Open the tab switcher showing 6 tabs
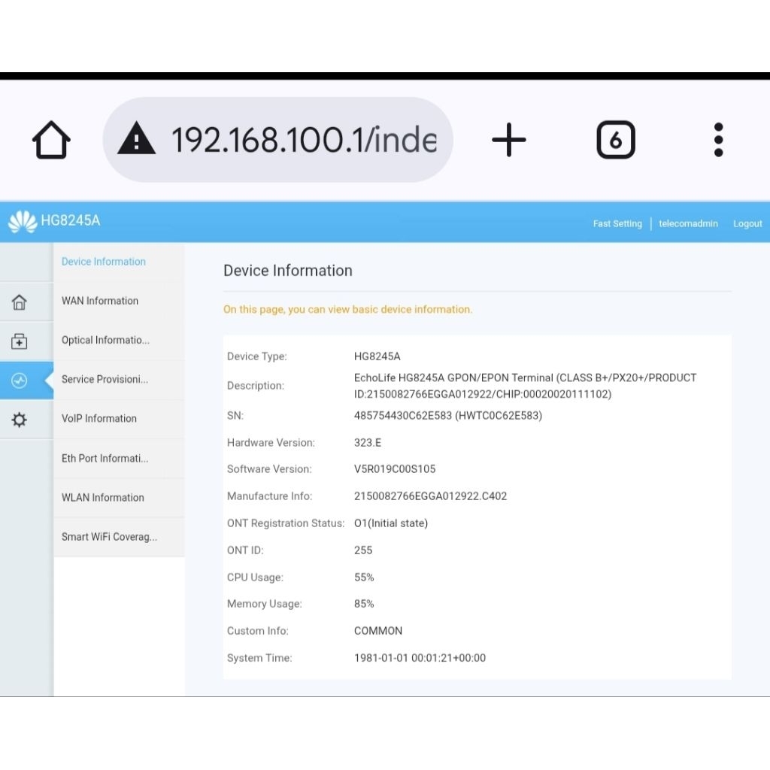This screenshot has width=770, height=770. point(615,140)
